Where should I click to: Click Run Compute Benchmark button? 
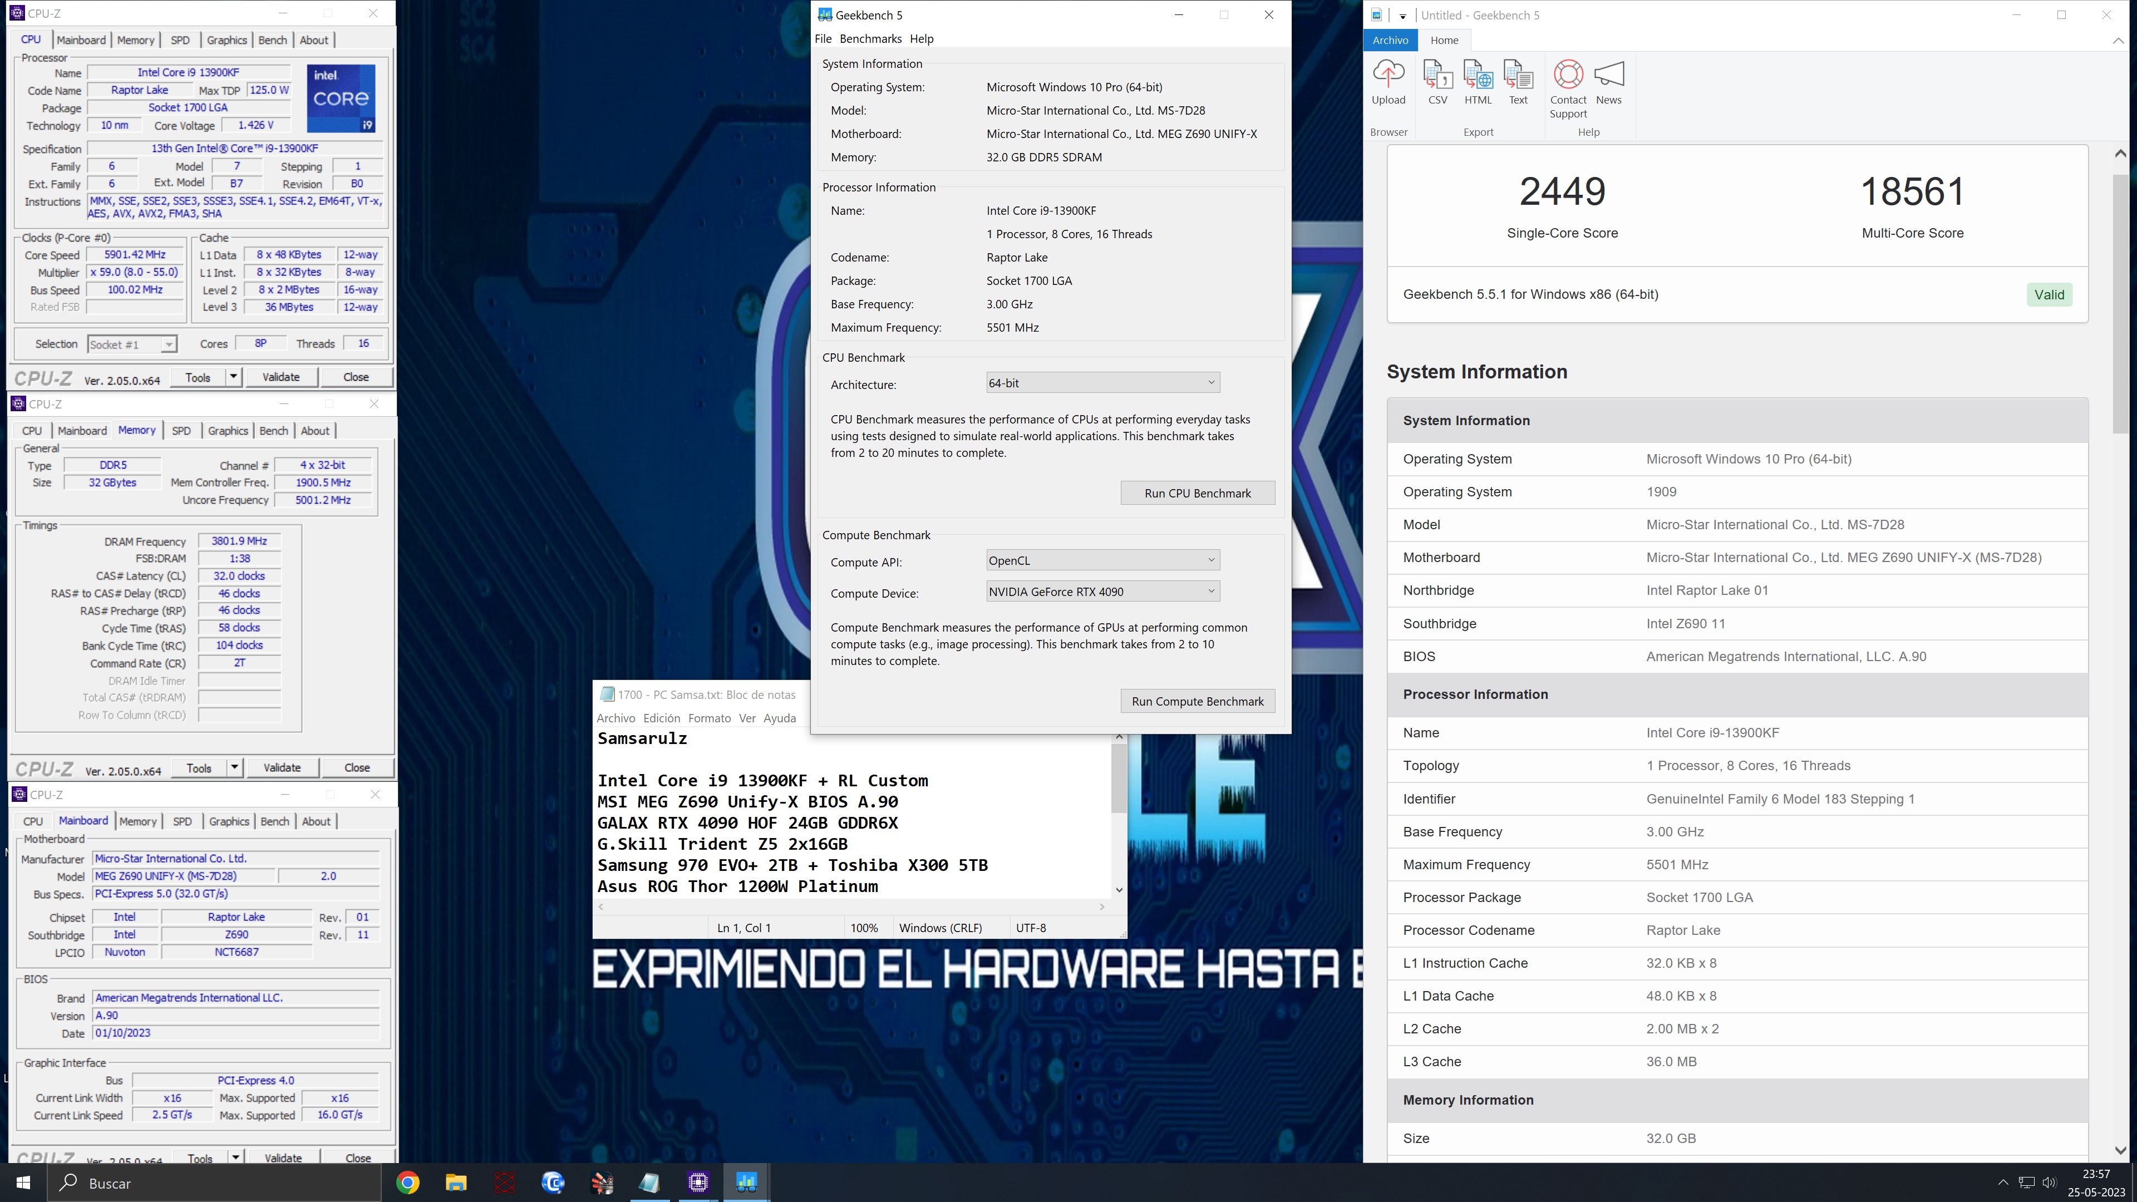click(1197, 702)
